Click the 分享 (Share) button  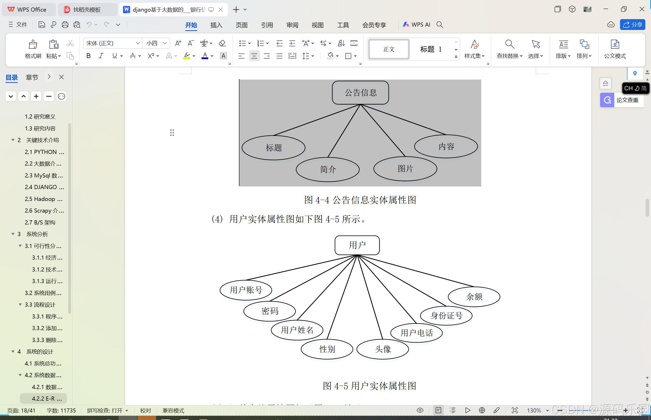[x=632, y=25]
